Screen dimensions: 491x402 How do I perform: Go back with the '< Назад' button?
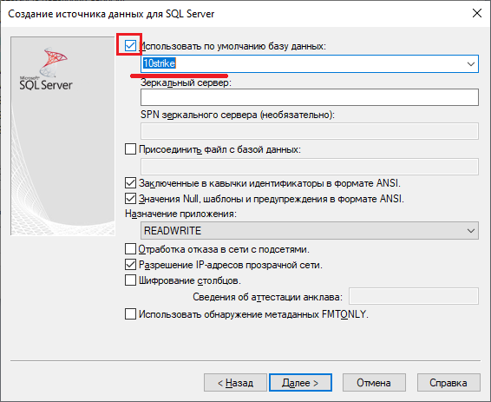point(235,383)
